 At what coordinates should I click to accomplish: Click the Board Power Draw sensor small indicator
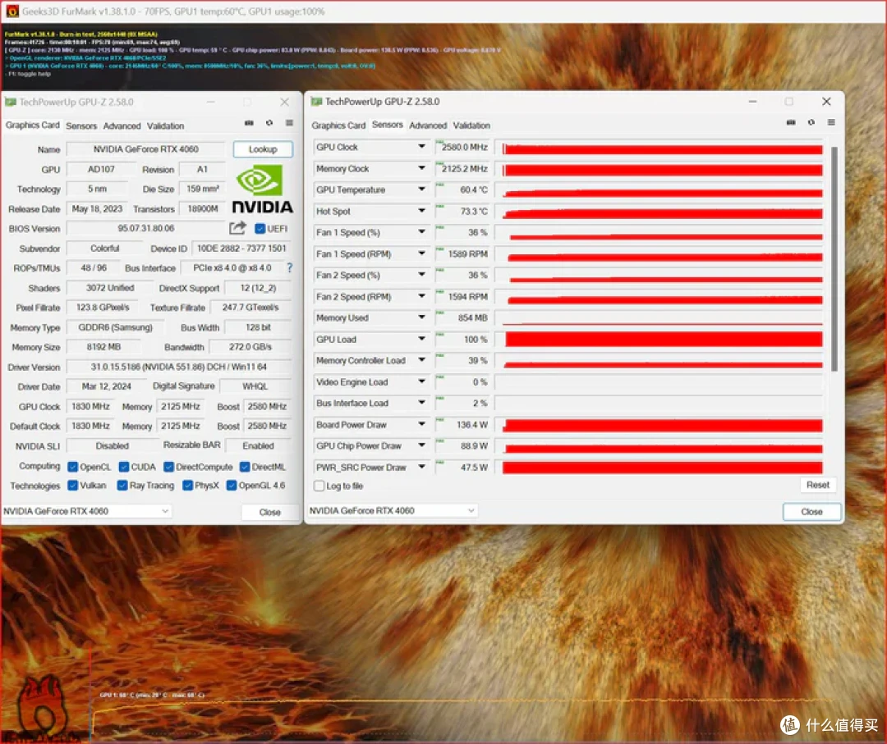click(439, 419)
